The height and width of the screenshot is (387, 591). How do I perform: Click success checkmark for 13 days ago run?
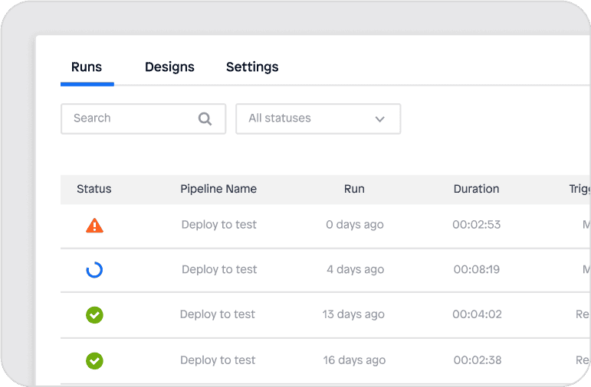tap(94, 314)
